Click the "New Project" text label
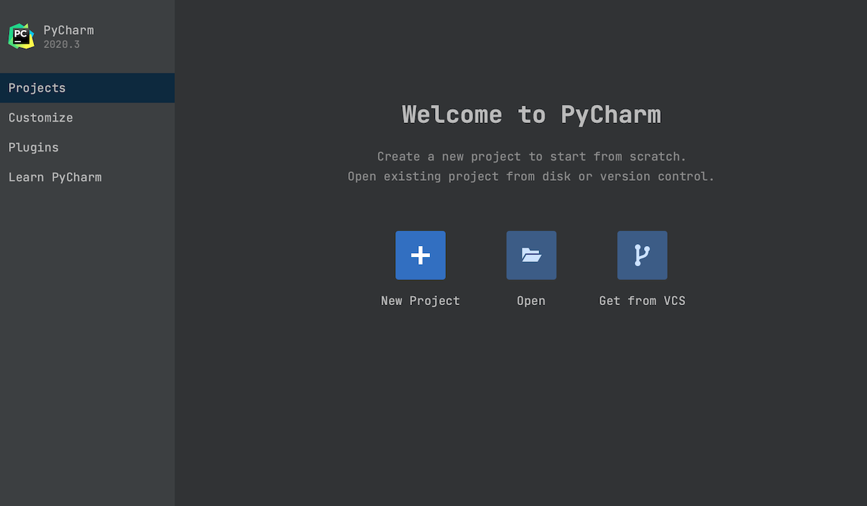867x506 pixels. click(x=420, y=301)
